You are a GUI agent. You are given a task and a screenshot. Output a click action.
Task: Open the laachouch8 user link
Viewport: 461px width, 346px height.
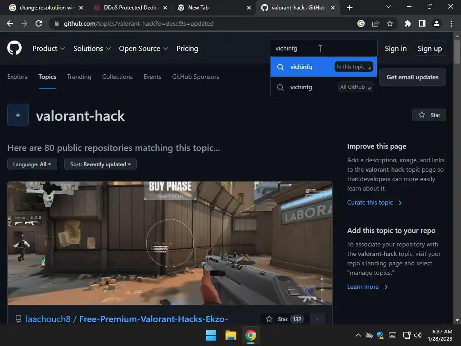click(48, 319)
